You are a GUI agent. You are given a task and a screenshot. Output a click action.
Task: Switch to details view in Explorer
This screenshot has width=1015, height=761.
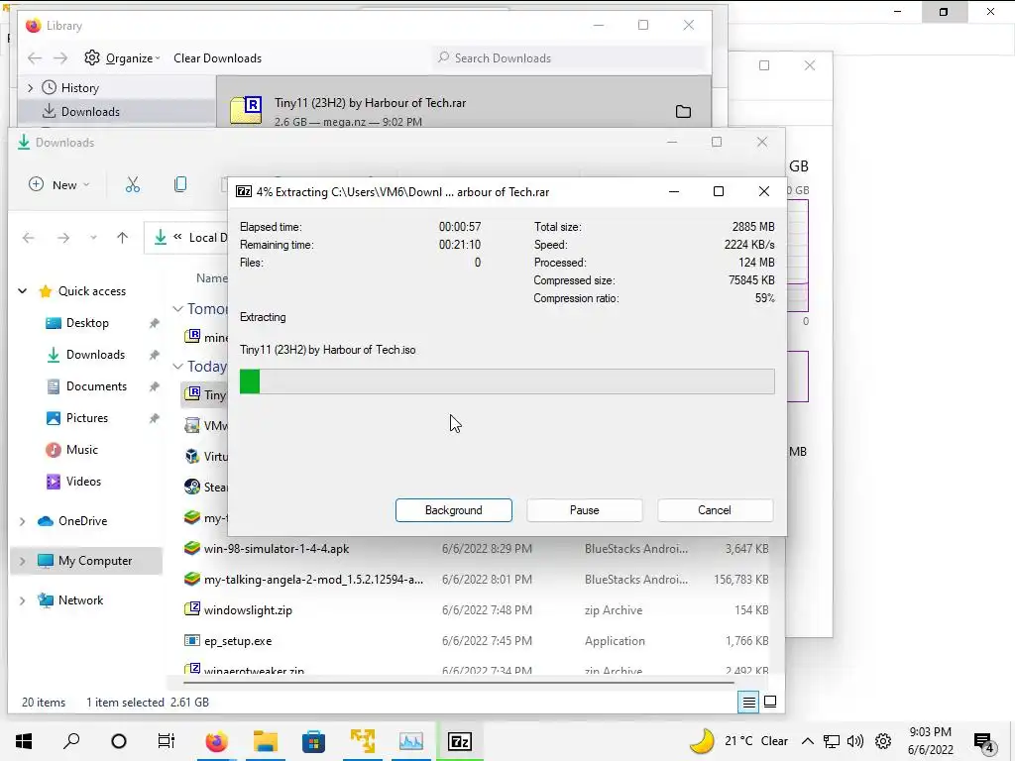(749, 703)
